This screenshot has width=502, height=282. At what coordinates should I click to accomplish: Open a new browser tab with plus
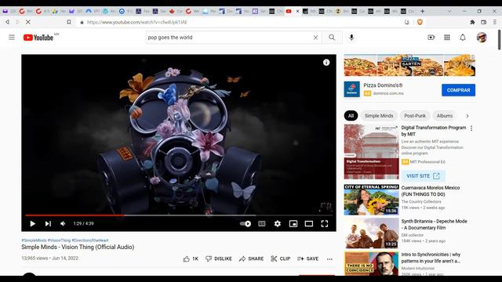(422, 11)
